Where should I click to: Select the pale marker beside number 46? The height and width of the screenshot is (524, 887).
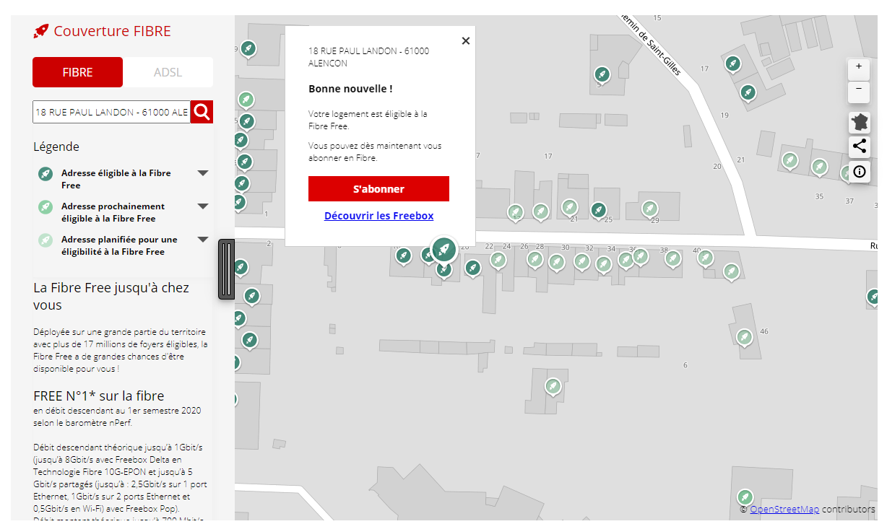[744, 337]
